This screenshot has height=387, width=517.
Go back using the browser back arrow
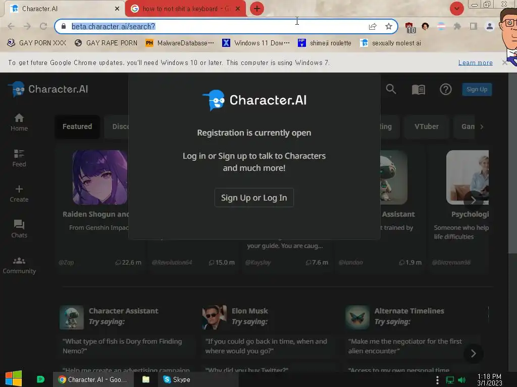(11, 26)
